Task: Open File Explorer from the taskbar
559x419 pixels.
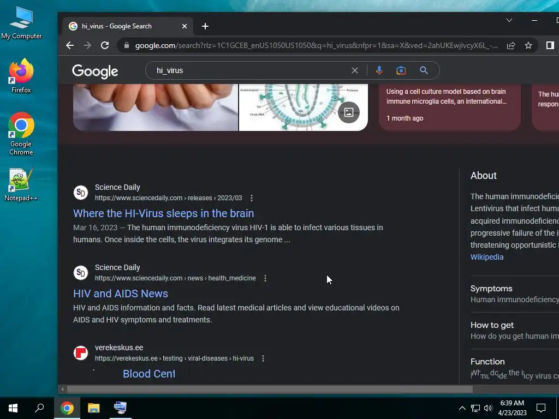Action: pyautogui.click(x=94, y=408)
